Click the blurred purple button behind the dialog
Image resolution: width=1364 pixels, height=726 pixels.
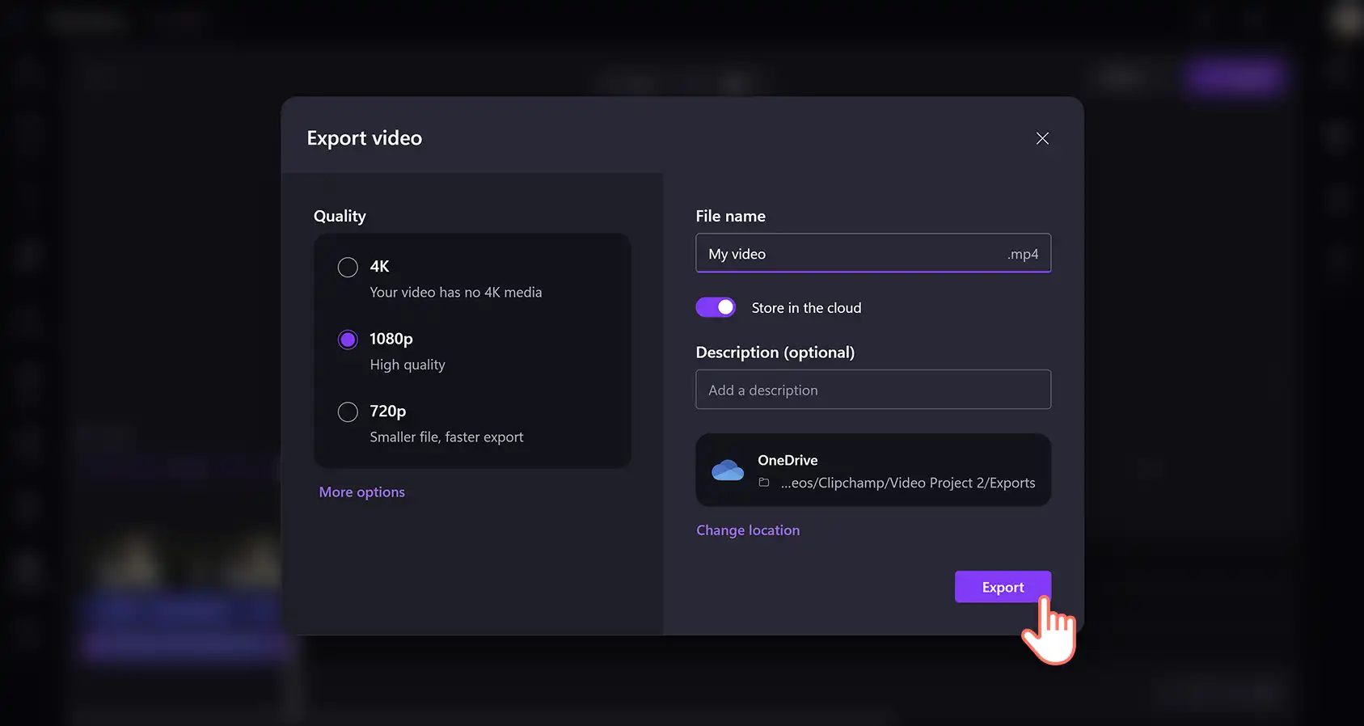[1235, 78]
